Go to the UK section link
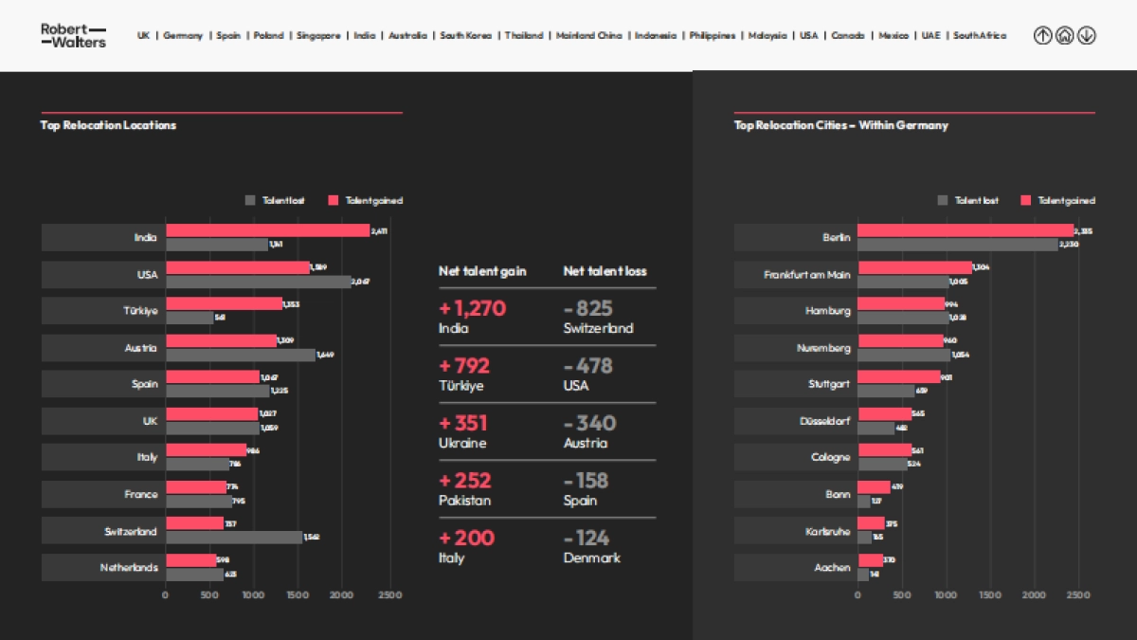1137x640 pixels. tap(143, 36)
